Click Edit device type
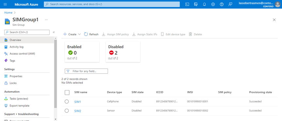 (173, 34)
